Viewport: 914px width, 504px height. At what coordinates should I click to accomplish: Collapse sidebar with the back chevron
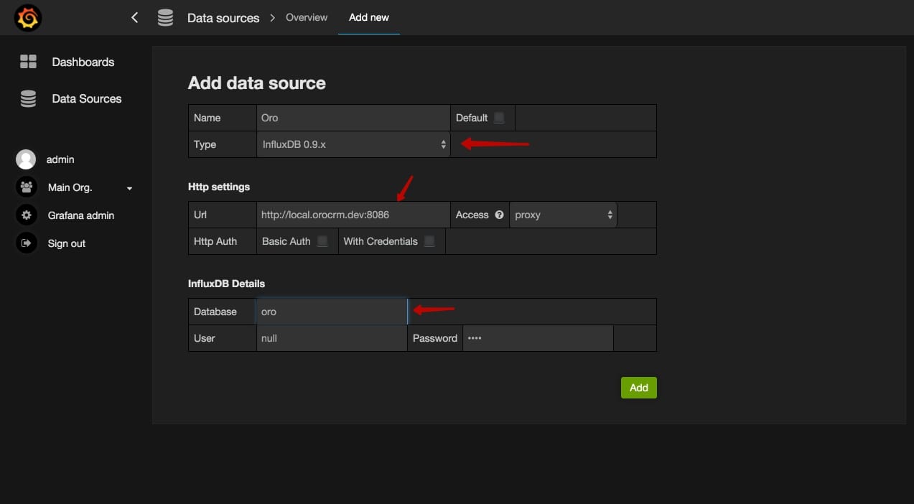[134, 17]
